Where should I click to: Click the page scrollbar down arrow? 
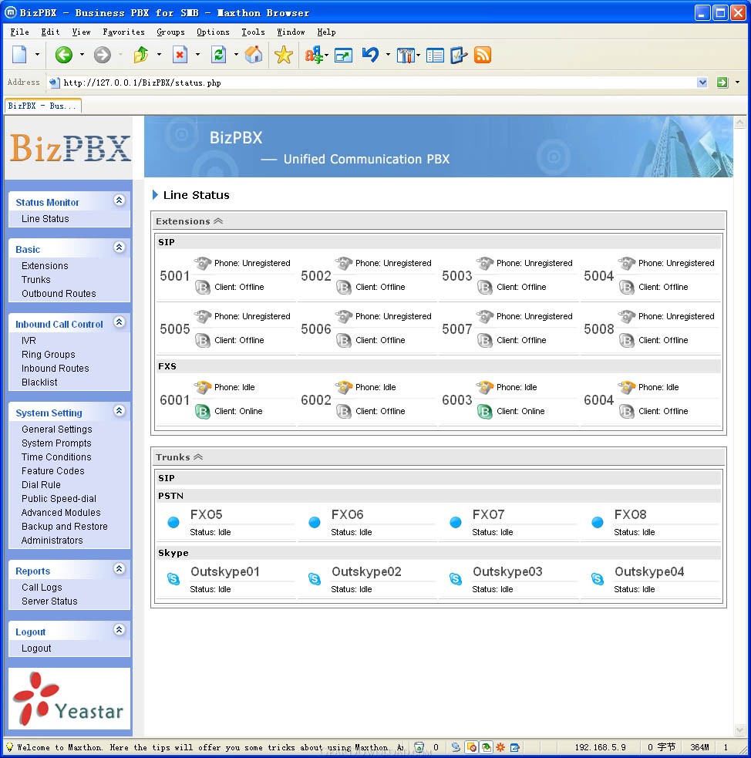point(739,730)
